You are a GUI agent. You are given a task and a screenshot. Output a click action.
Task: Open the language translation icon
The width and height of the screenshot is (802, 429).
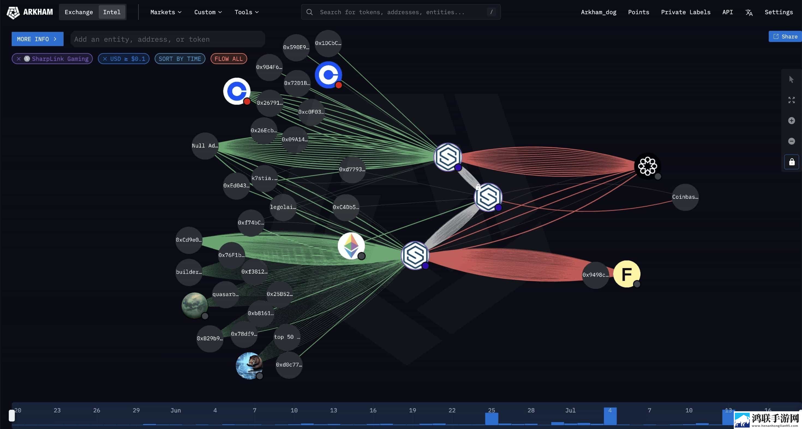[x=749, y=13]
